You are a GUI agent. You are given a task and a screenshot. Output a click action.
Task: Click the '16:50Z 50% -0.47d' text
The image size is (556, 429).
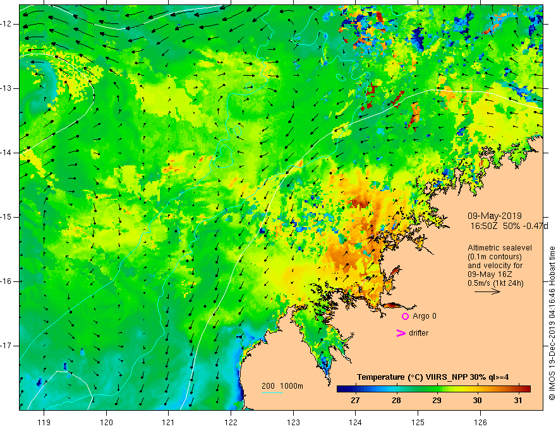(x=509, y=226)
